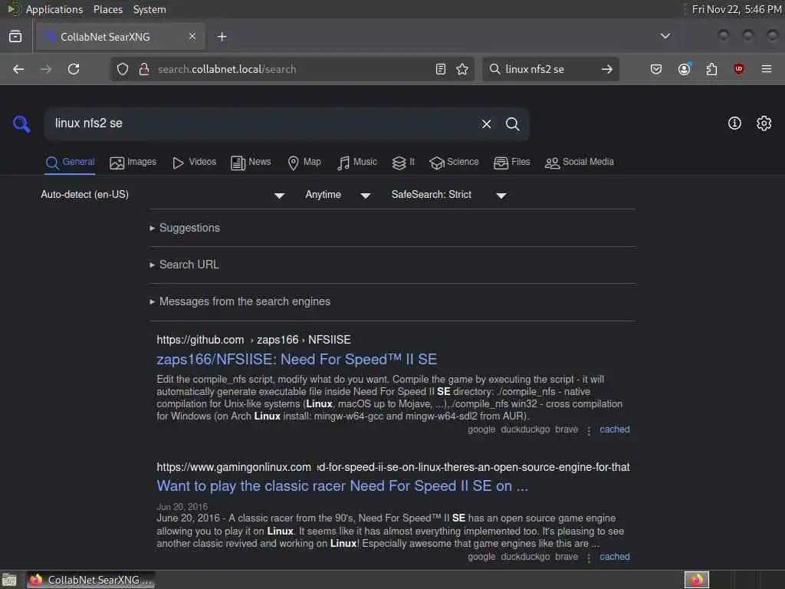Open the extensions puzzle icon
The height and width of the screenshot is (589, 785).
point(711,69)
